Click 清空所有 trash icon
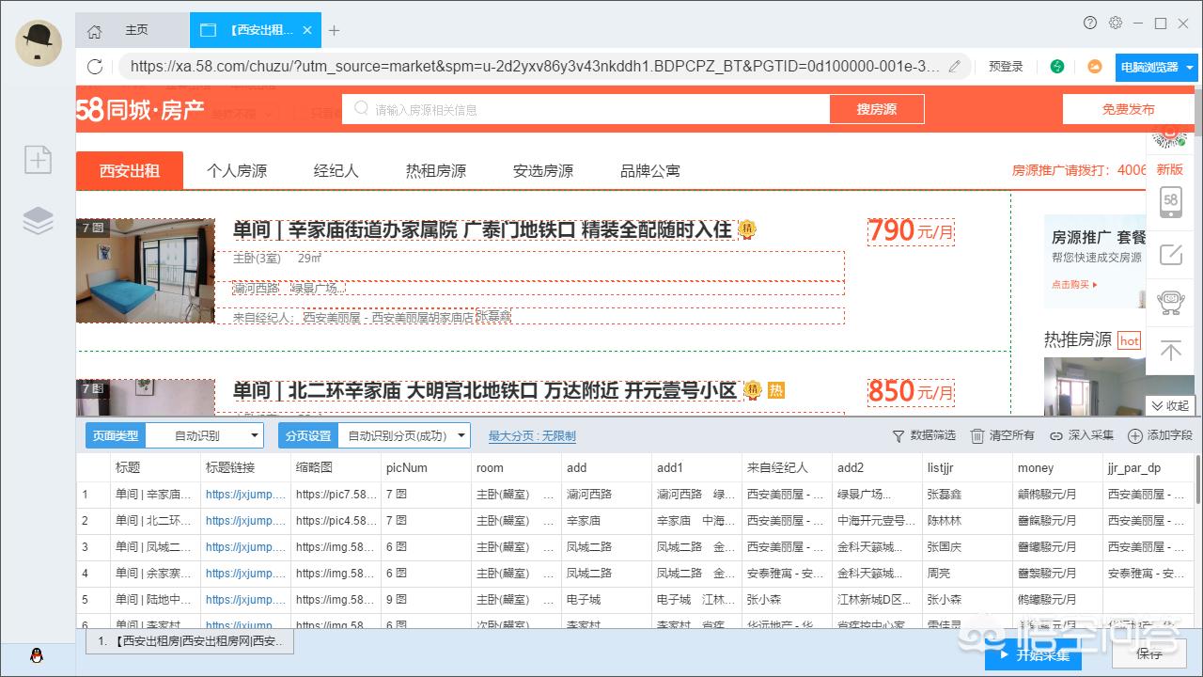Image resolution: width=1203 pixels, height=677 pixels. coord(977,435)
